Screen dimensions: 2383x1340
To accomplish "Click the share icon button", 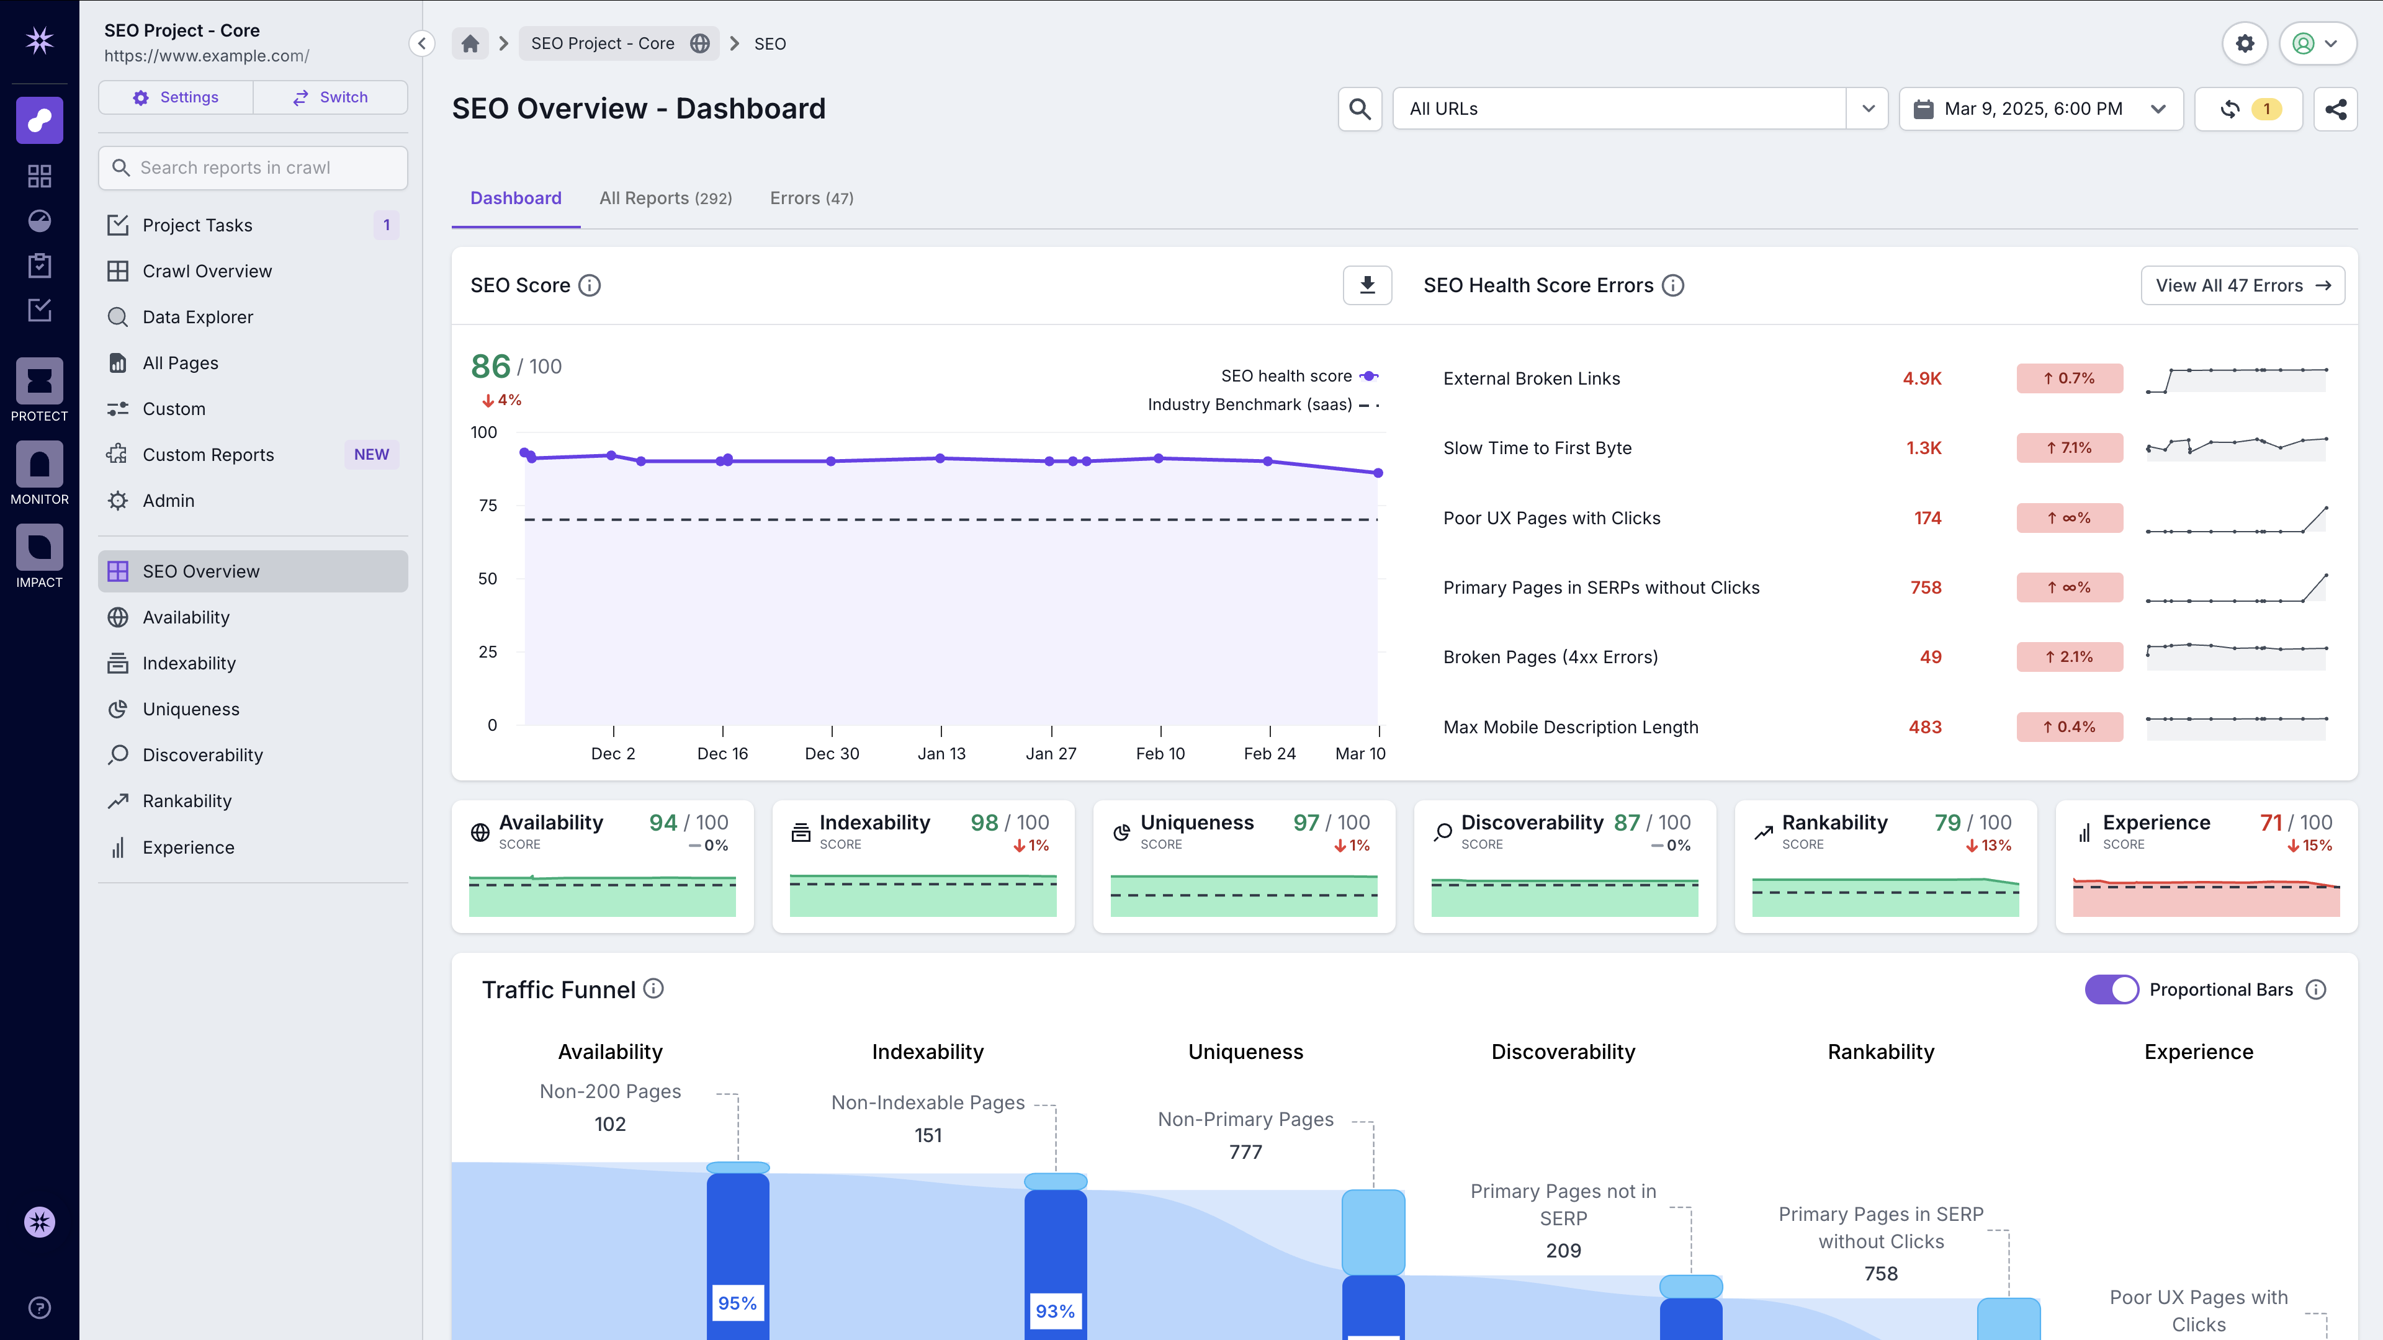I will pos(2335,109).
